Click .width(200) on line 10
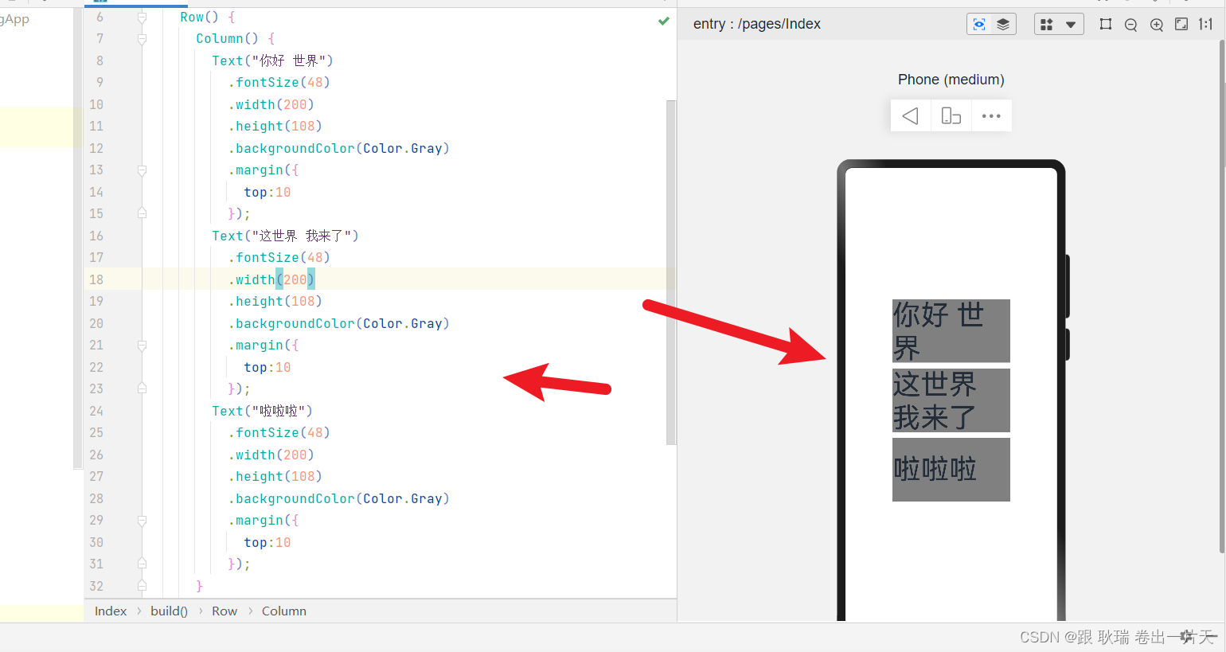1226x652 pixels. (271, 104)
